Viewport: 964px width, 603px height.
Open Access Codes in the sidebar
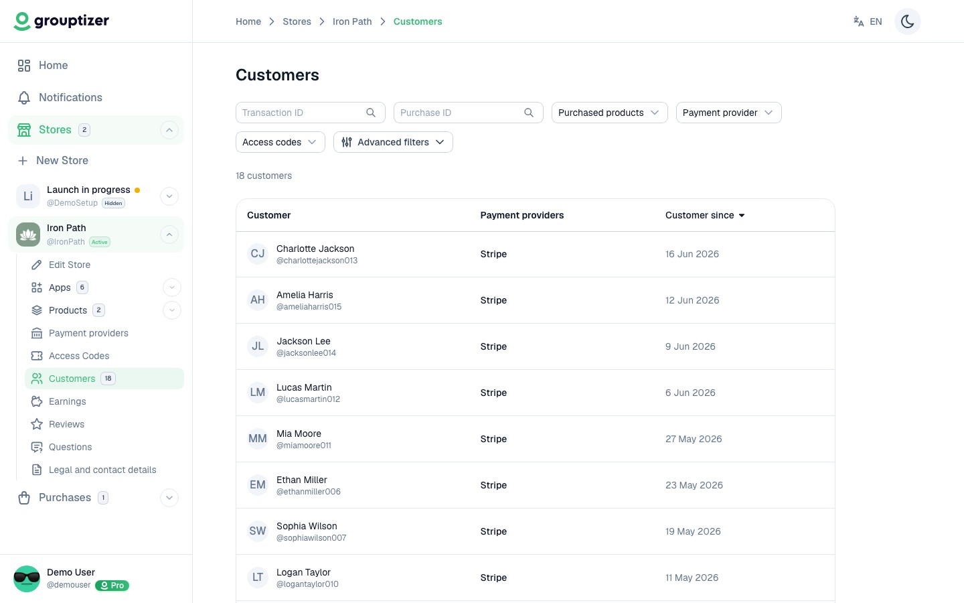[x=79, y=356]
